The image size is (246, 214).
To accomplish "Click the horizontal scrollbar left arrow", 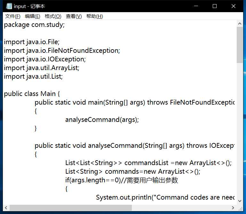I will pos(6,208).
